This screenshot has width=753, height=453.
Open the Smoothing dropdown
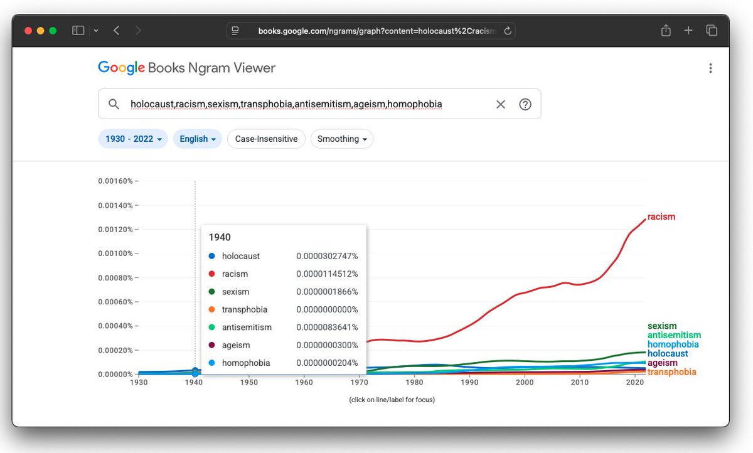tap(342, 139)
